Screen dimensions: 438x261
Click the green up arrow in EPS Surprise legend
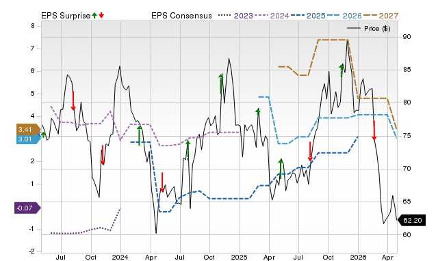94,16
